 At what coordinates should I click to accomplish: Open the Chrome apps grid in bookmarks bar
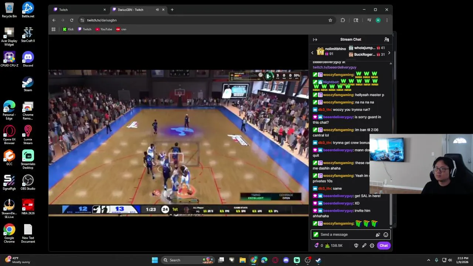[54, 29]
